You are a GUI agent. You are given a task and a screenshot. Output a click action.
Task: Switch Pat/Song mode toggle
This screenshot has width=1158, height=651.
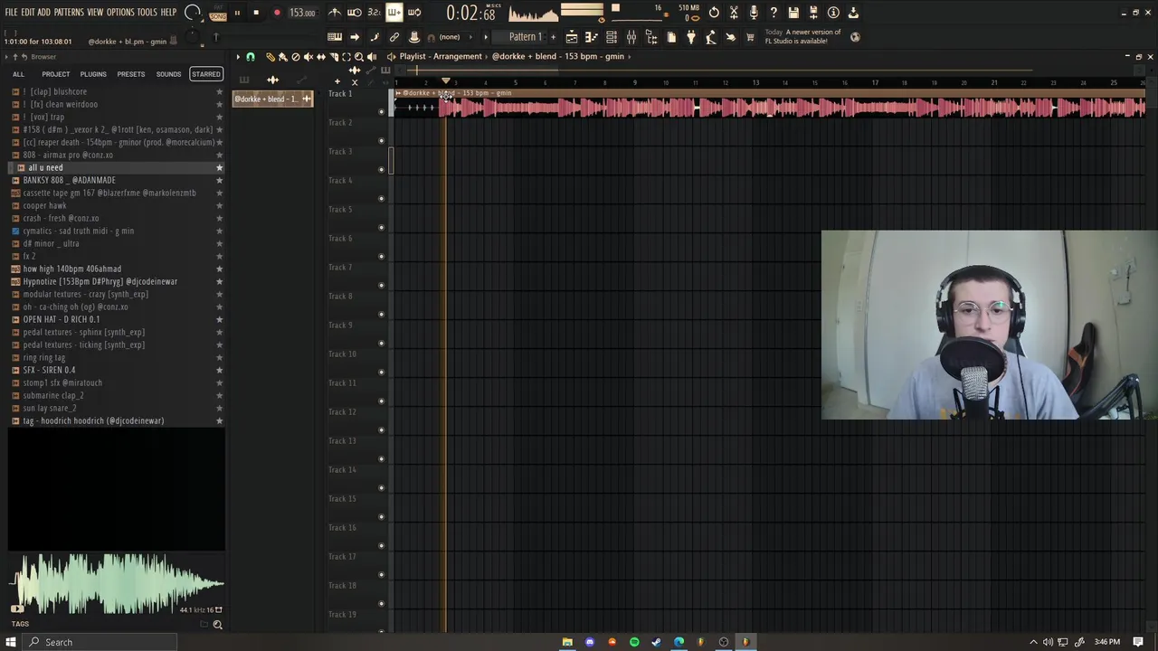[x=218, y=13]
